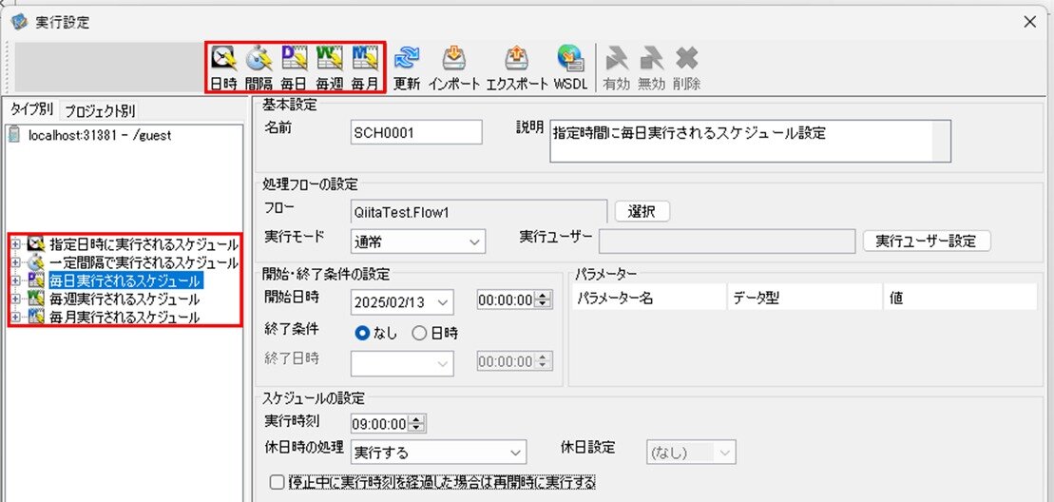Image resolution: width=1054 pixels, height=502 pixels.
Task: Select the なし end condition radio button
Action: [x=361, y=333]
